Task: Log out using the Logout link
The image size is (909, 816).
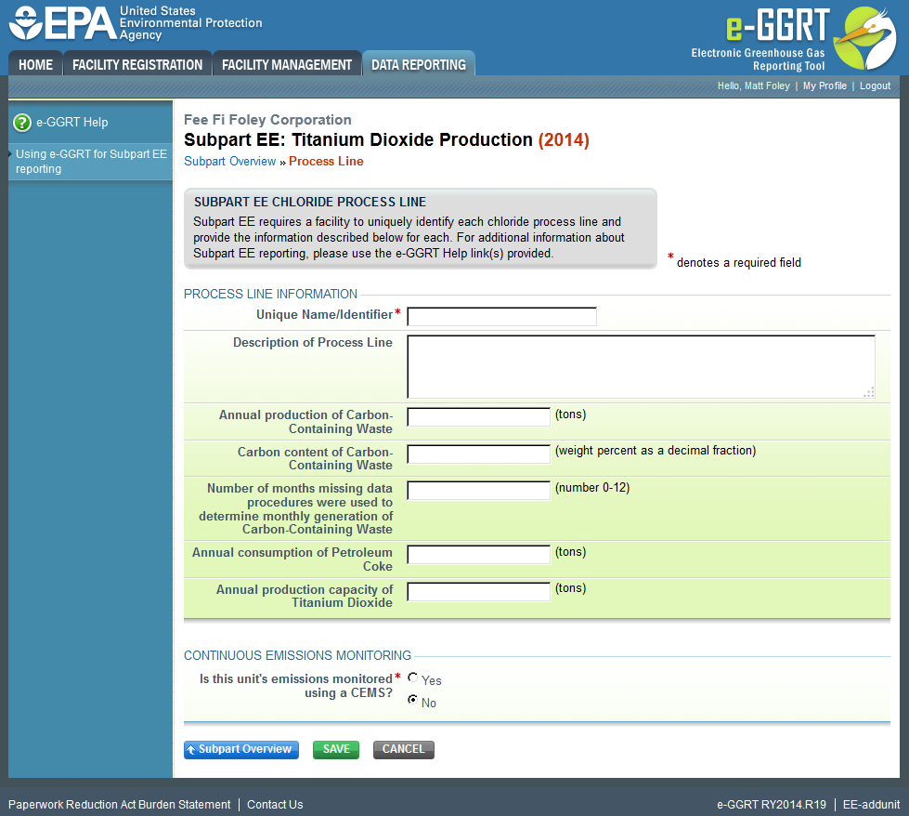Action: click(875, 86)
